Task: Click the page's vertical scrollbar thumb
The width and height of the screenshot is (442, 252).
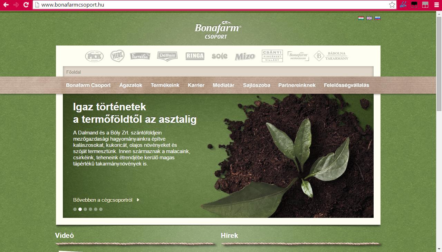Action: click(439, 63)
